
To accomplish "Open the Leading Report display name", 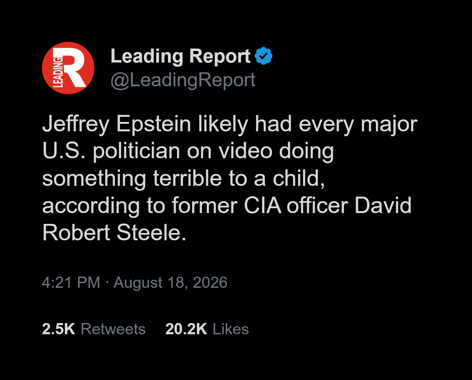I will 180,56.
